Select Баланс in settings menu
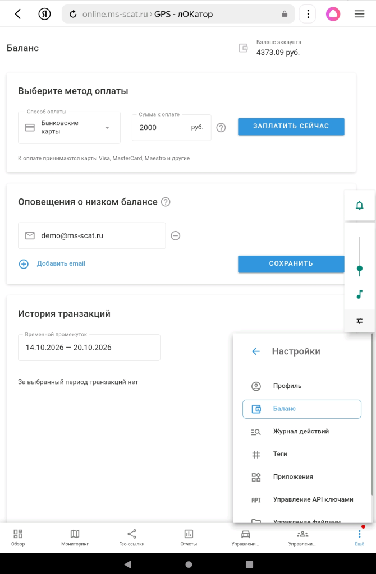The width and height of the screenshot is (376, 574). coord(301,409)
